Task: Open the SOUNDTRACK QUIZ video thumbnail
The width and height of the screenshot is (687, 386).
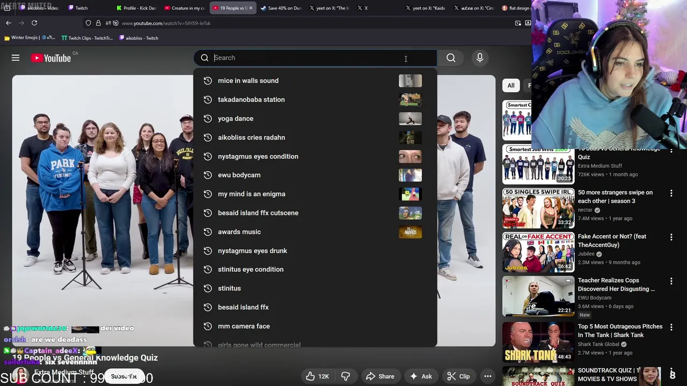Action: pos(538,376)
